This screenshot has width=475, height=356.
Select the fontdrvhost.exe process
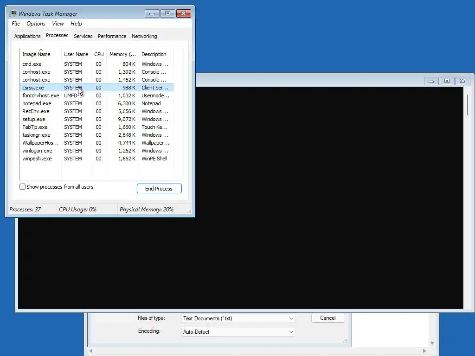click(96, 95)
